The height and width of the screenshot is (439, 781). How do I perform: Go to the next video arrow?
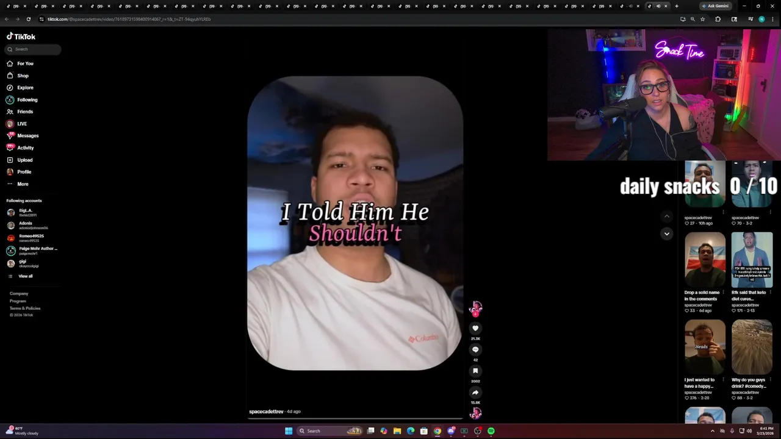(x=667, y=234)
